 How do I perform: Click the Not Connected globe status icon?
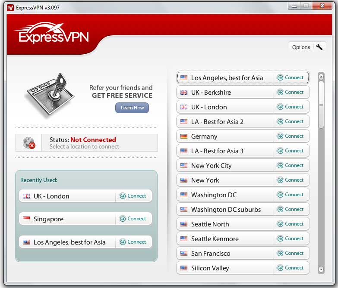(x=29, y=143)
